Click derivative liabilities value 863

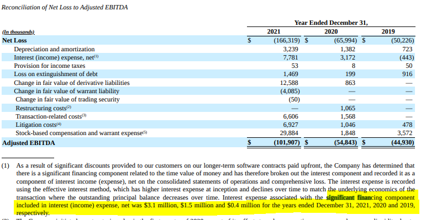coord(350,83)
